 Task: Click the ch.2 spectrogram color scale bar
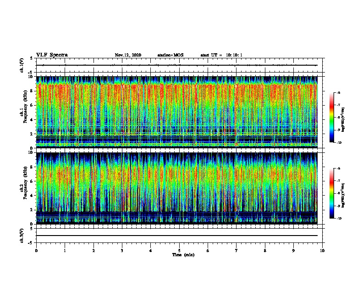(x=332, y=193)
